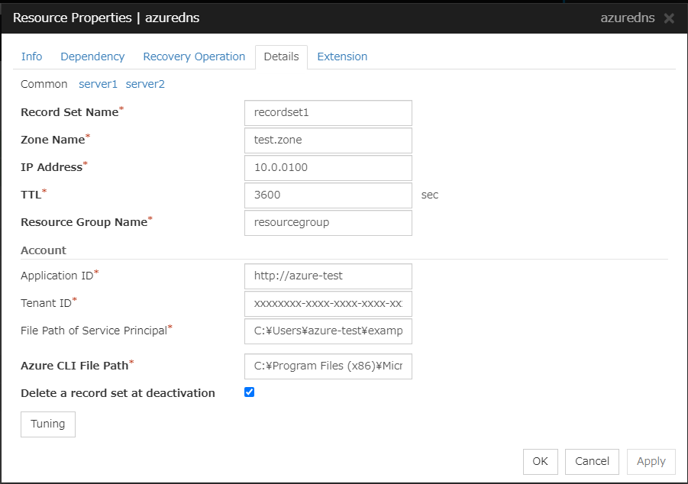
Task: Select the Resource Group Name field
Action: [328, 222]
